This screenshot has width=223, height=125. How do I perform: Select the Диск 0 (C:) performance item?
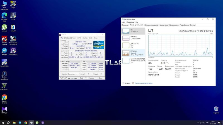pyautogui.click(x=133, y=45)
